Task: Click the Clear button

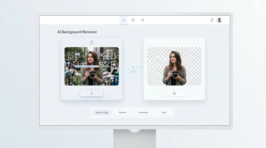Action: click(x=164, y=113)
